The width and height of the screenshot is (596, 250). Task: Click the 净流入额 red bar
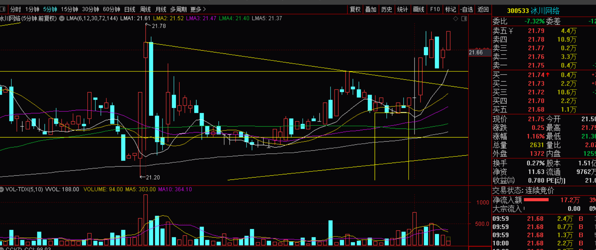(x=536, y=200)
